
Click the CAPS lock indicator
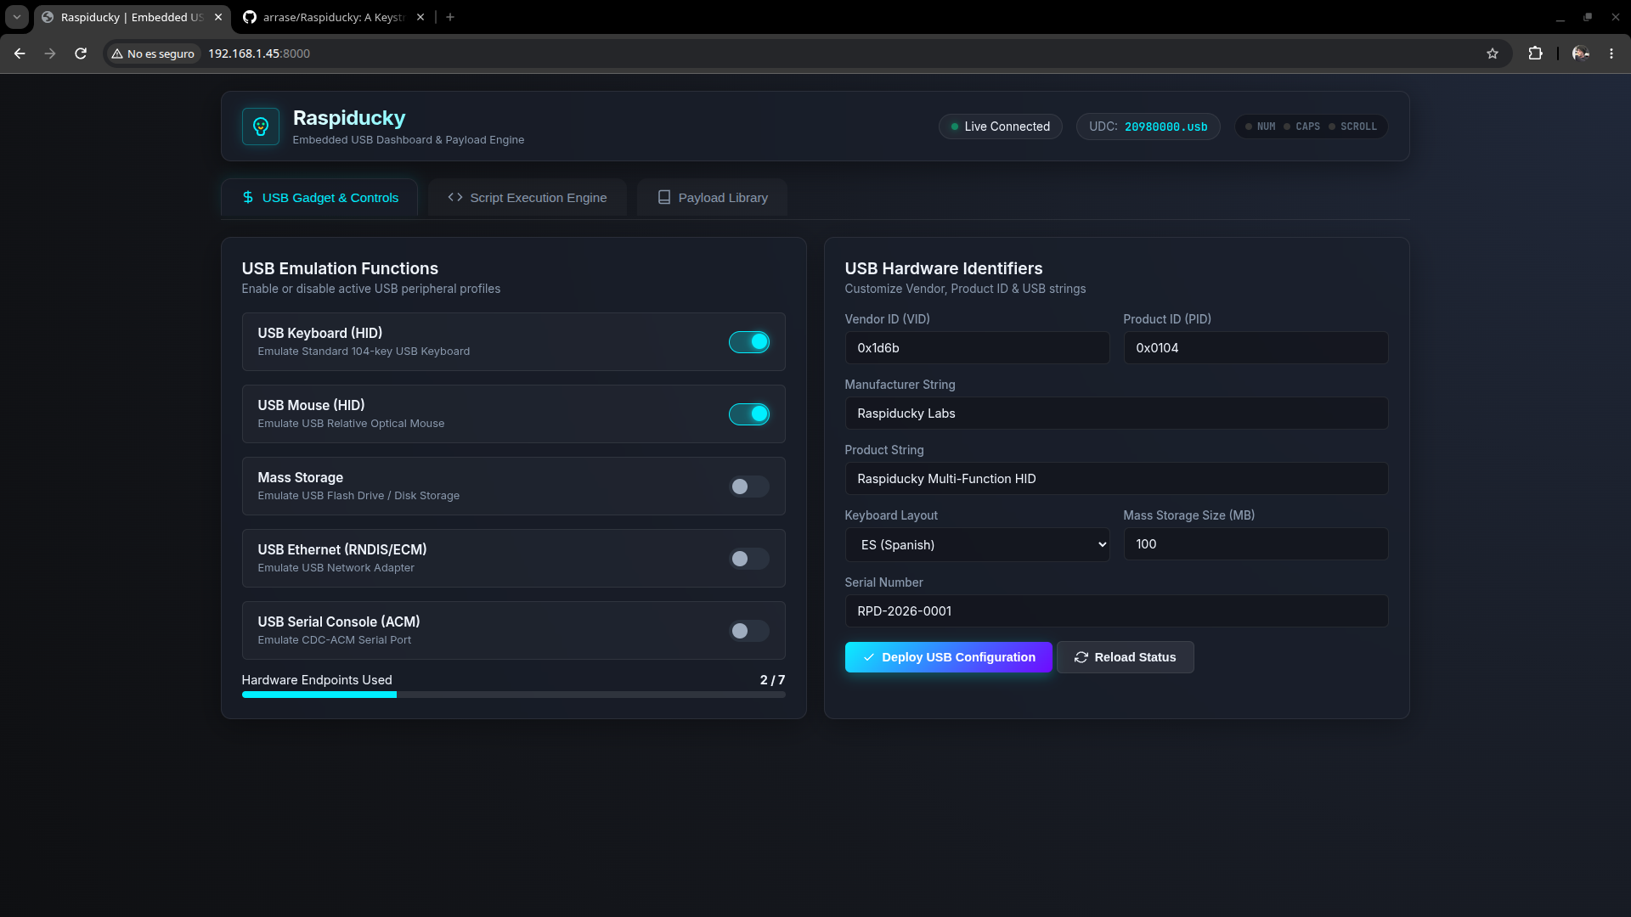[x=1302, y=127]
